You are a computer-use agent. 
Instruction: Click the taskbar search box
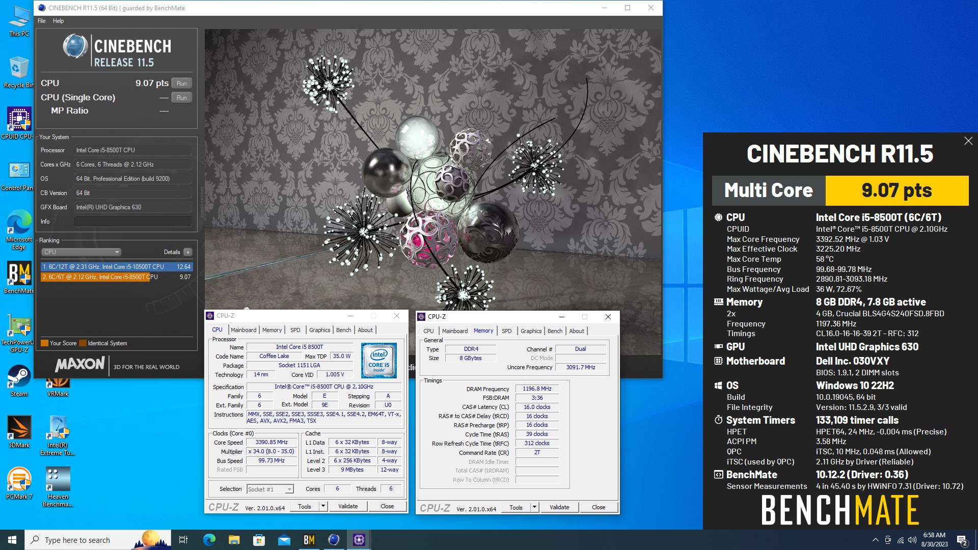98,540
